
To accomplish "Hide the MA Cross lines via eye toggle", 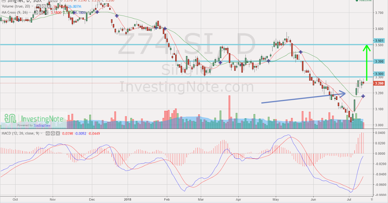I will click(x=36, y=12).
